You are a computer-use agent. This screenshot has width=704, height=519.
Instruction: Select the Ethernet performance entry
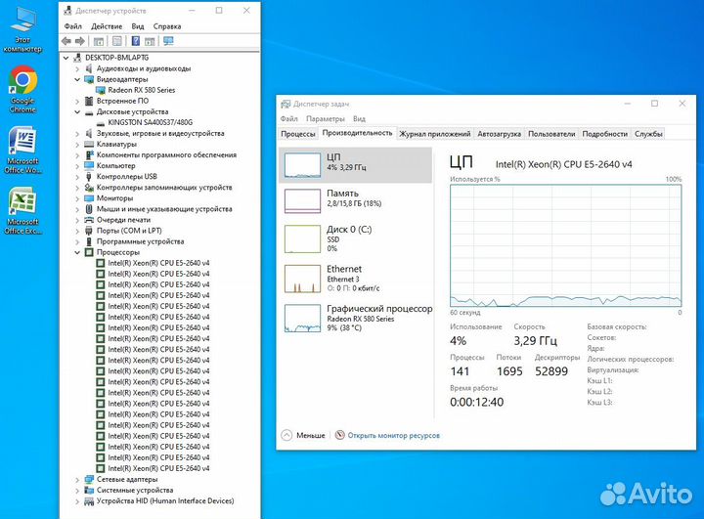[x=355, y=279]
